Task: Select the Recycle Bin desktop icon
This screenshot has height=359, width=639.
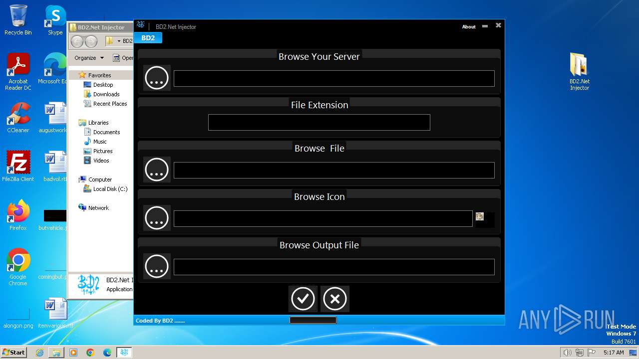Action: (18, 20)
